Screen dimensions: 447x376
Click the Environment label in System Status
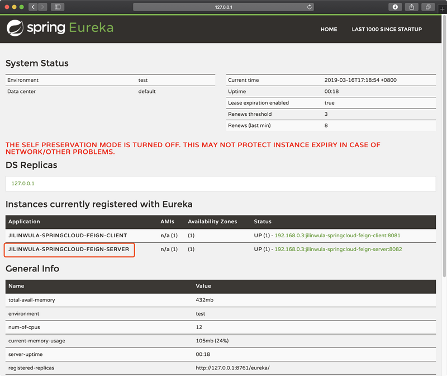(23, 80)
